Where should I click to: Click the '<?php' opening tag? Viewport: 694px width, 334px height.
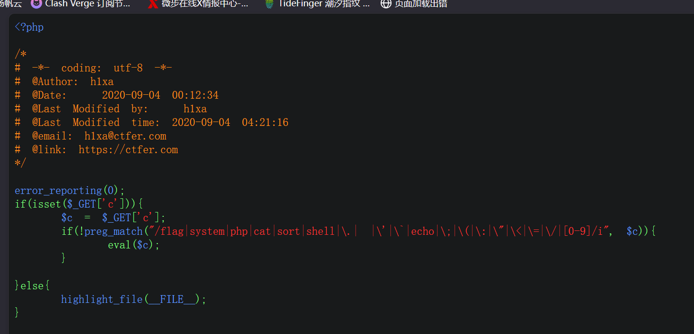pyautogui.click(x=29, y=27)
